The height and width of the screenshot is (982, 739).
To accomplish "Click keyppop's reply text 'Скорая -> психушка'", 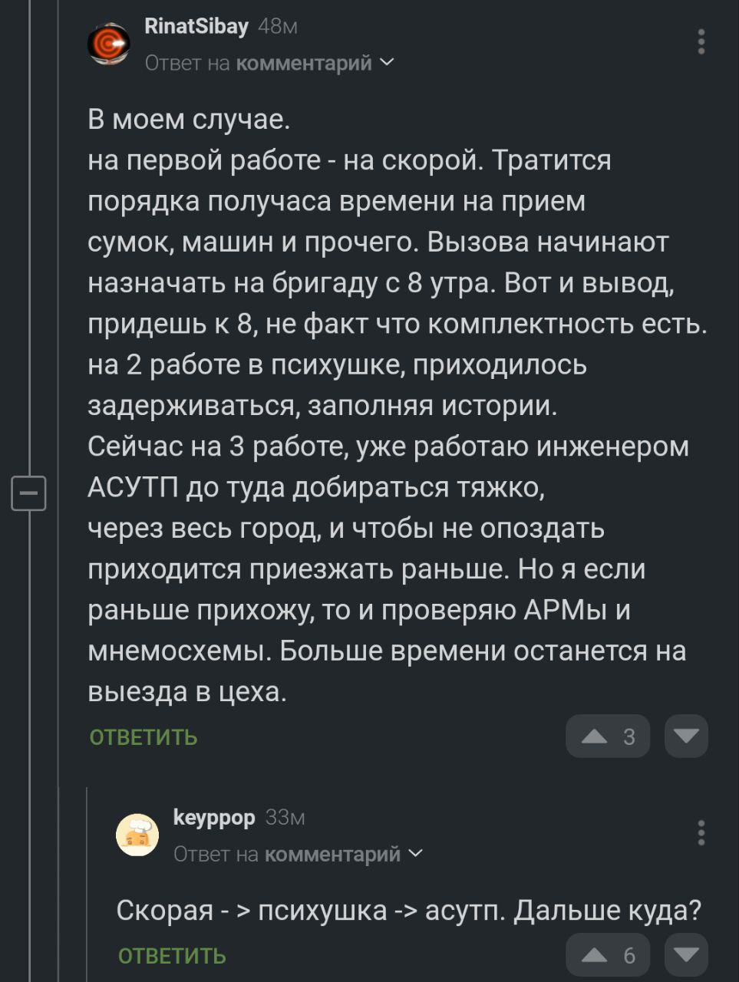I will (408, 911).
